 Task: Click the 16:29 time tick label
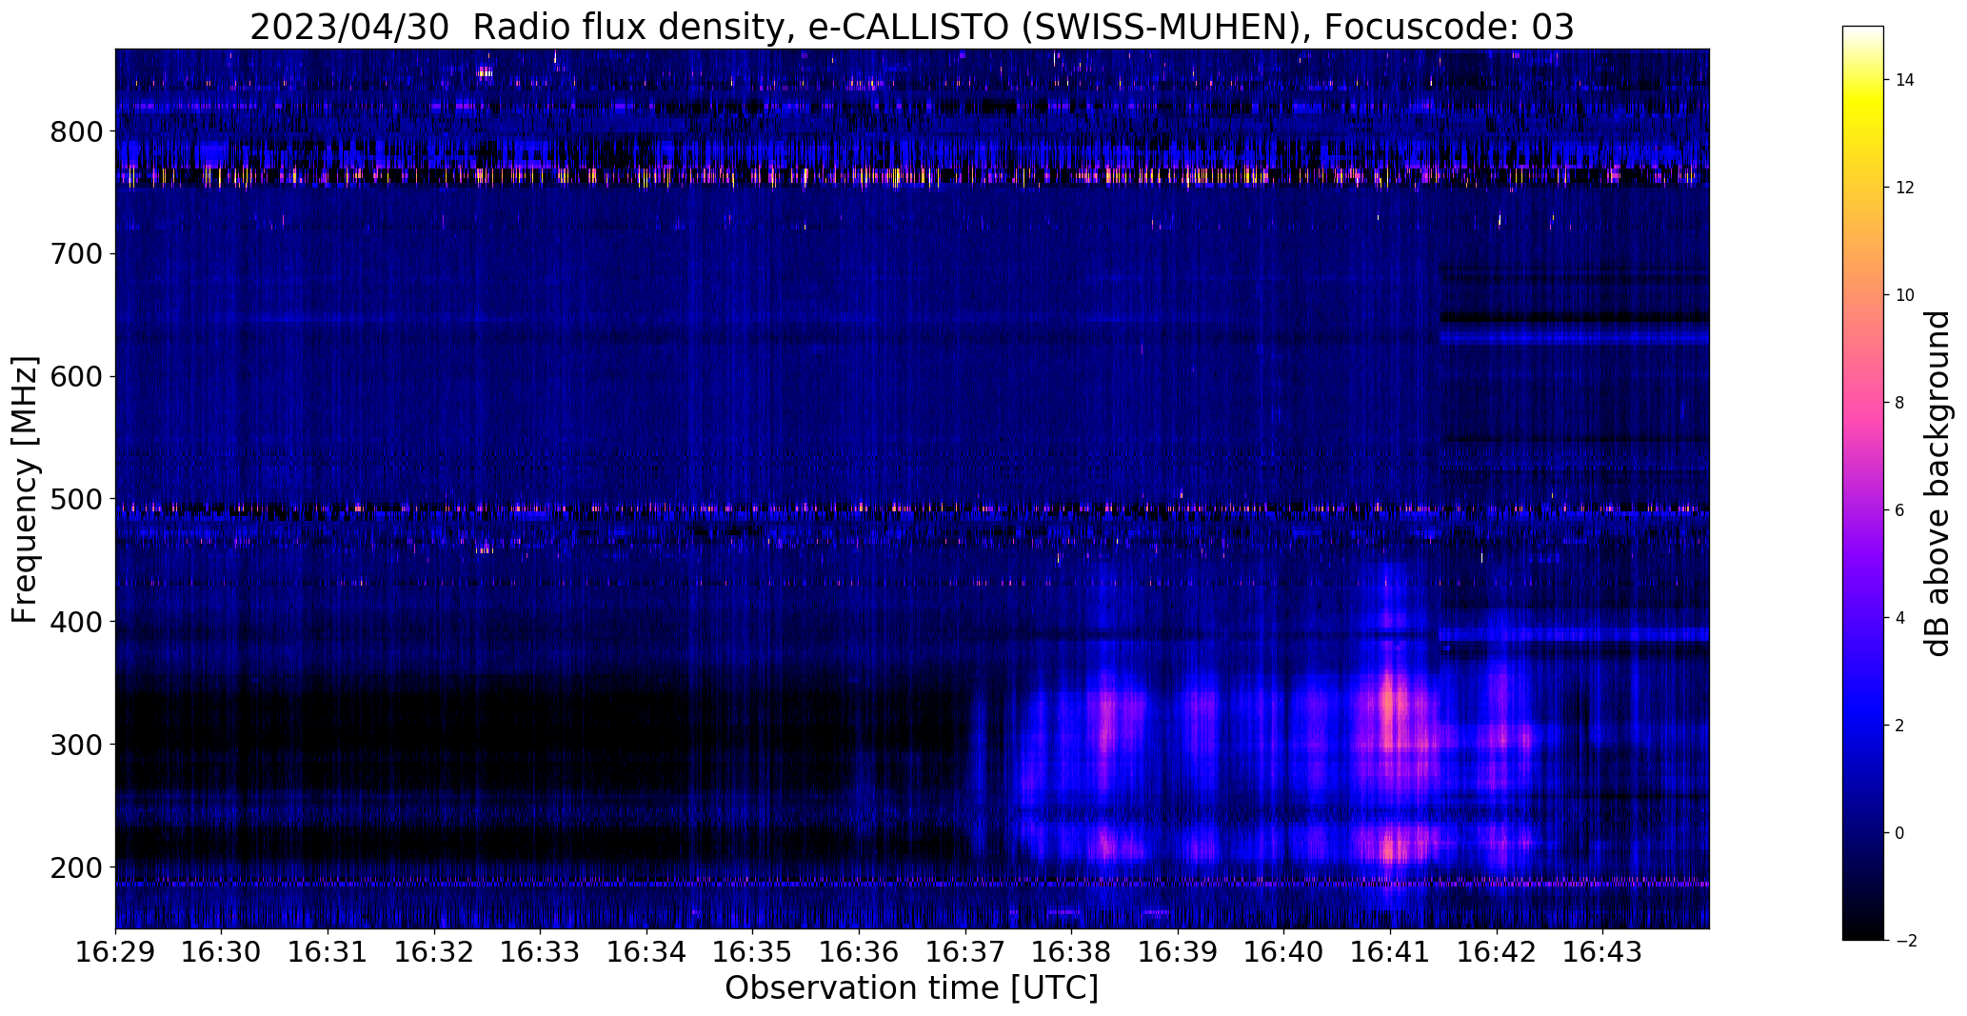[115, 951]
